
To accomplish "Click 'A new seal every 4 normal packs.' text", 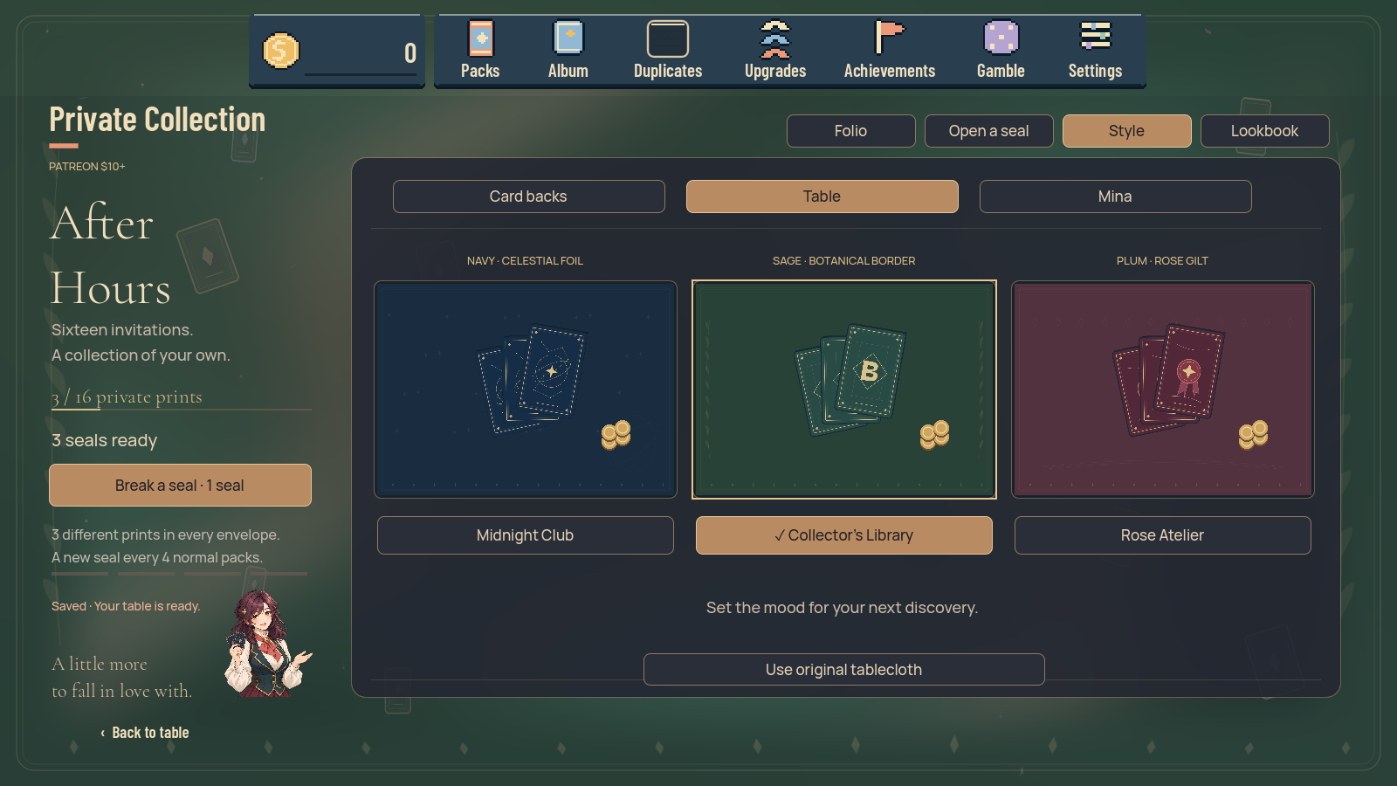I will tap(157, 558).
